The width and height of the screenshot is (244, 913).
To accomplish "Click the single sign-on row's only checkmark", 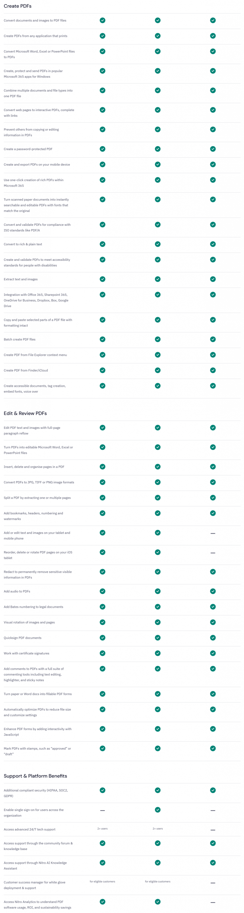I will (x=158, y=810).
